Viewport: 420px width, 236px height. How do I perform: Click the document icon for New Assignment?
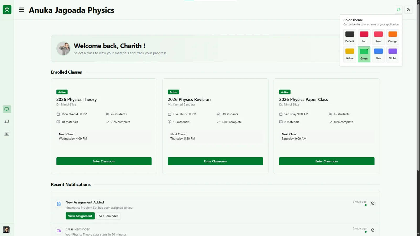(x=59, y=204)
